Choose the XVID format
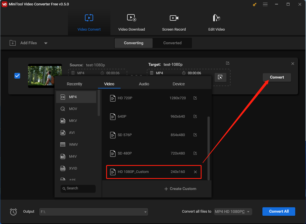 76,168
